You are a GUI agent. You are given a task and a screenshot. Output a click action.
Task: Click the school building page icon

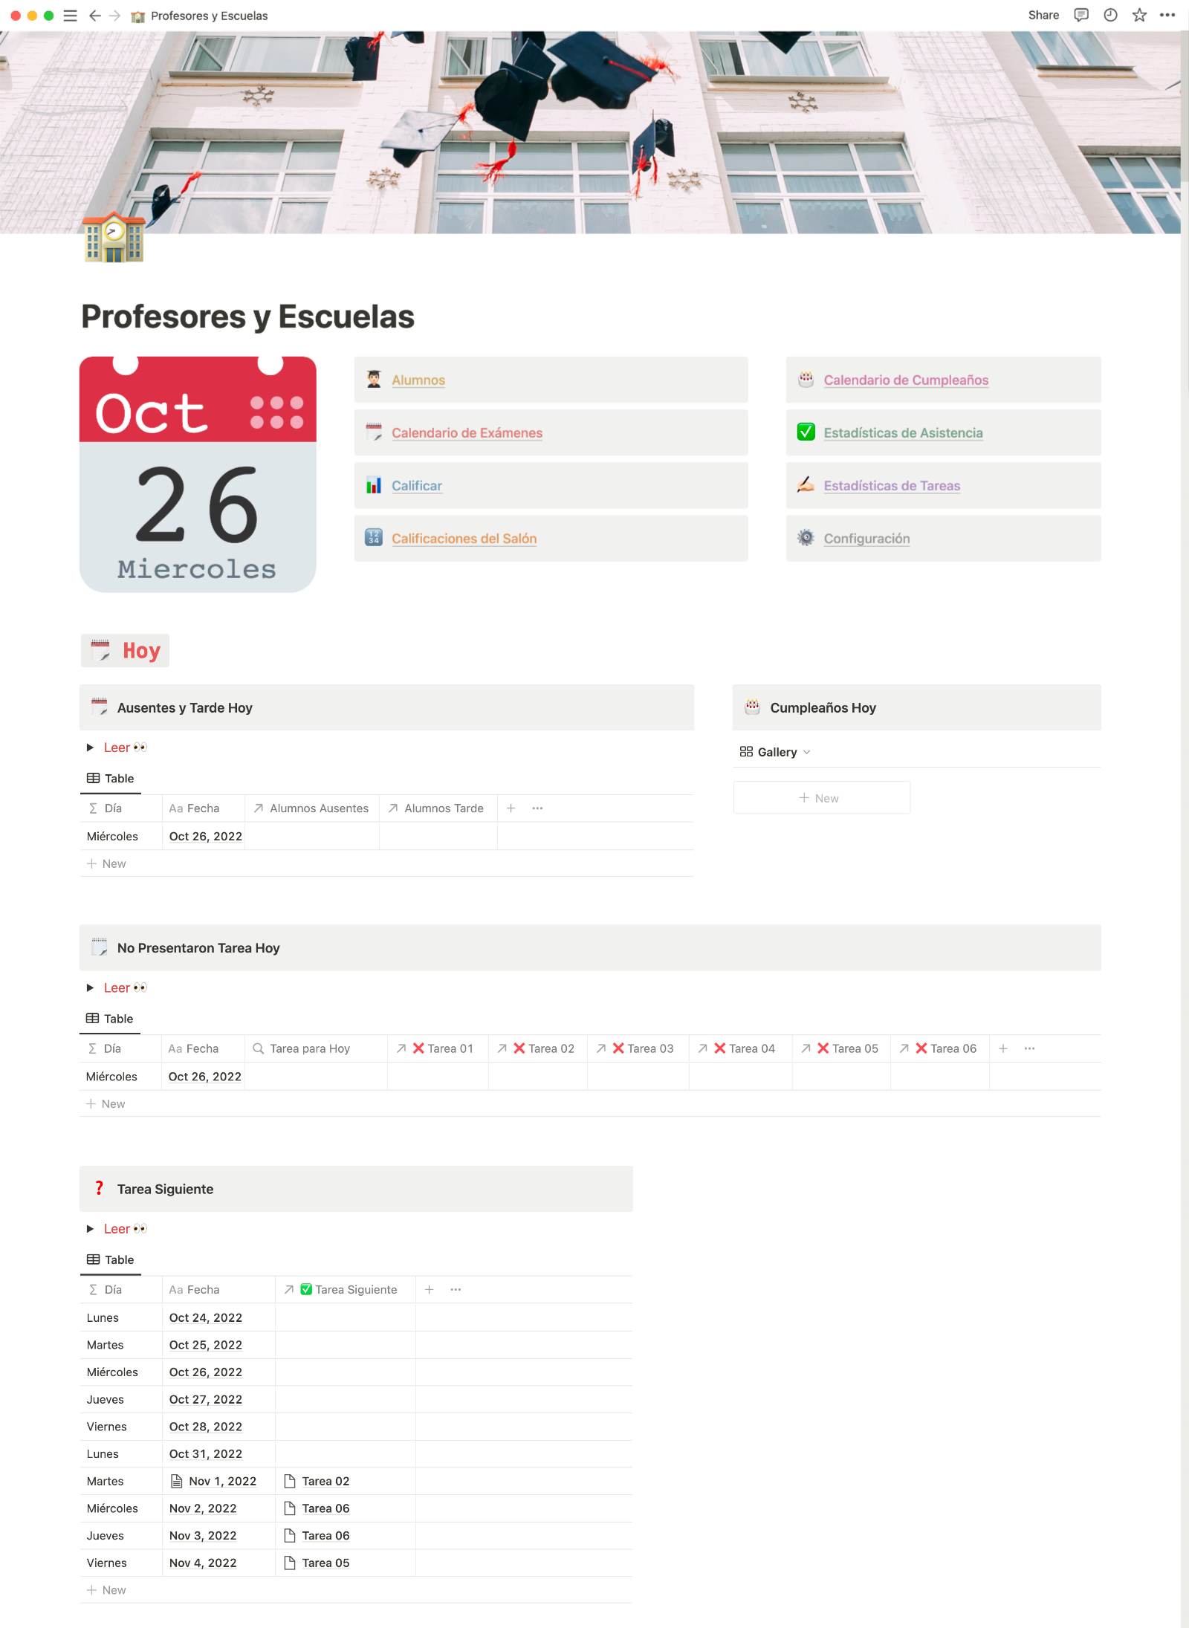click(113, 238)
